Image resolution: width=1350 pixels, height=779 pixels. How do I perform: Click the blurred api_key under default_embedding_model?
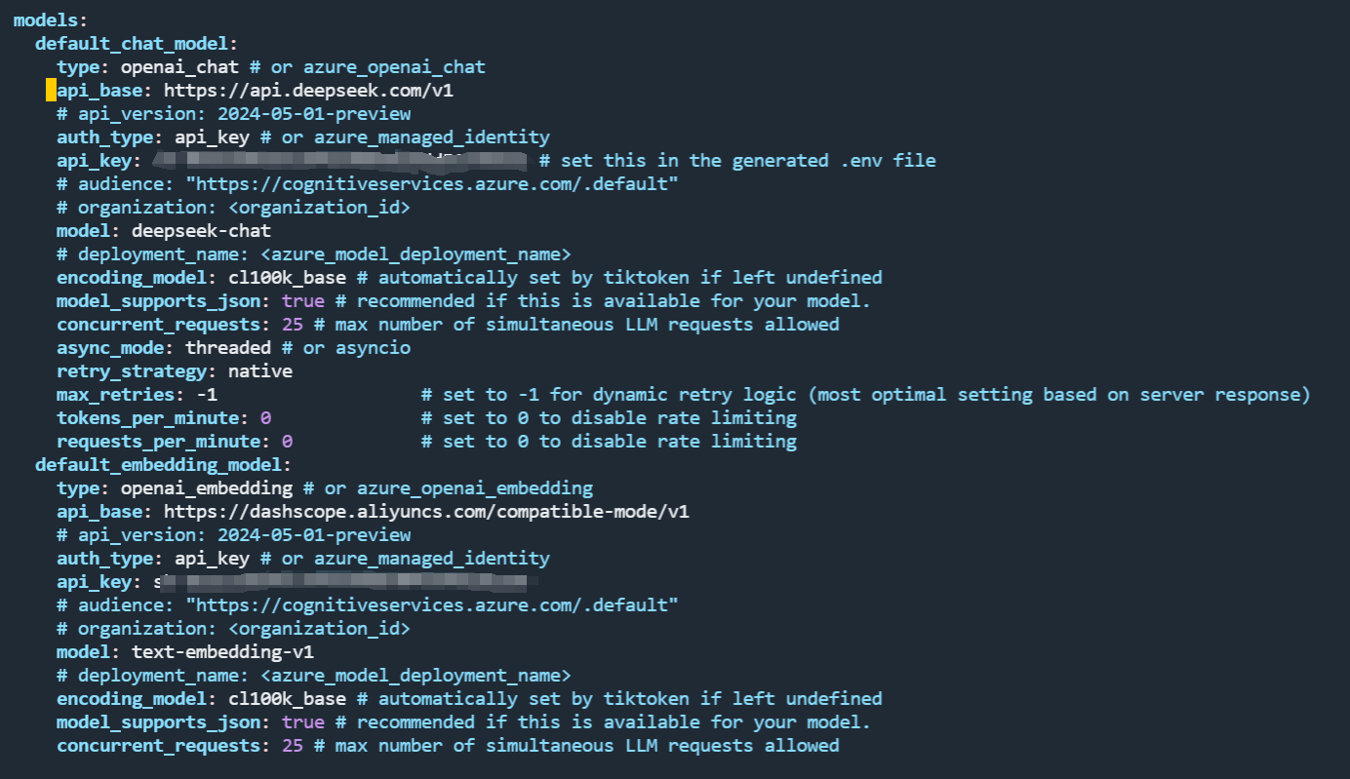point(341,582)
